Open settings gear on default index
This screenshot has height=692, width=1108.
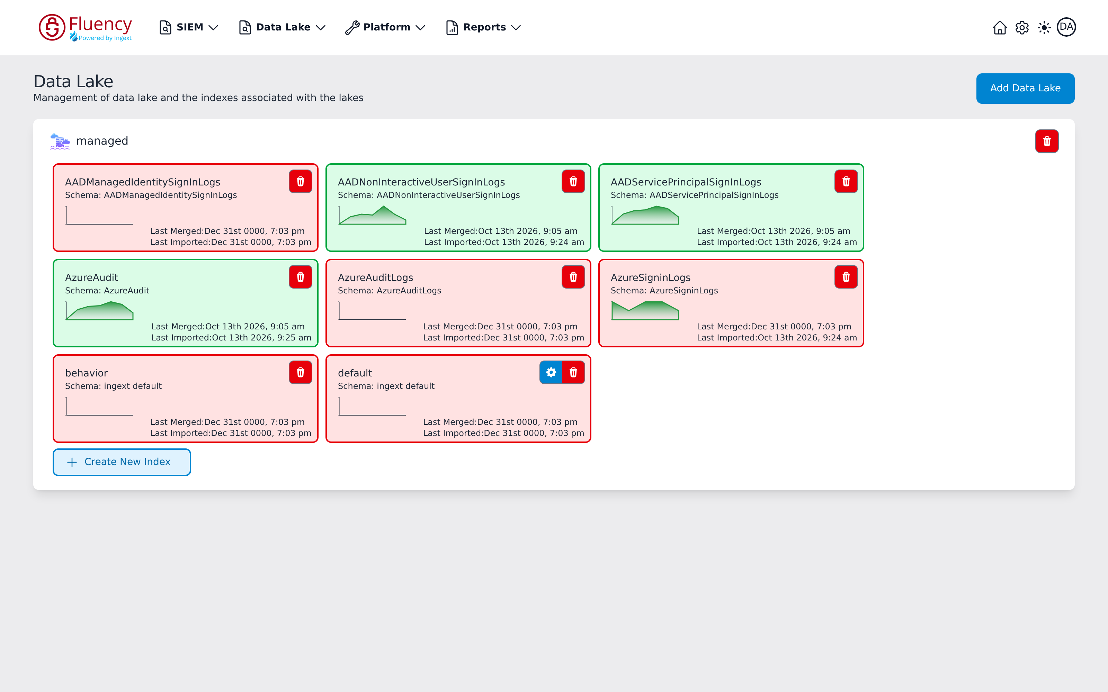[x=551, y=373]
